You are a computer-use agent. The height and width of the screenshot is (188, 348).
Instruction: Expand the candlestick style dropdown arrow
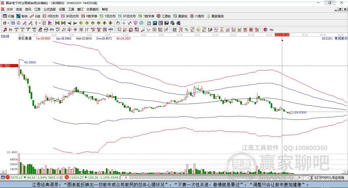coord(39,23)
